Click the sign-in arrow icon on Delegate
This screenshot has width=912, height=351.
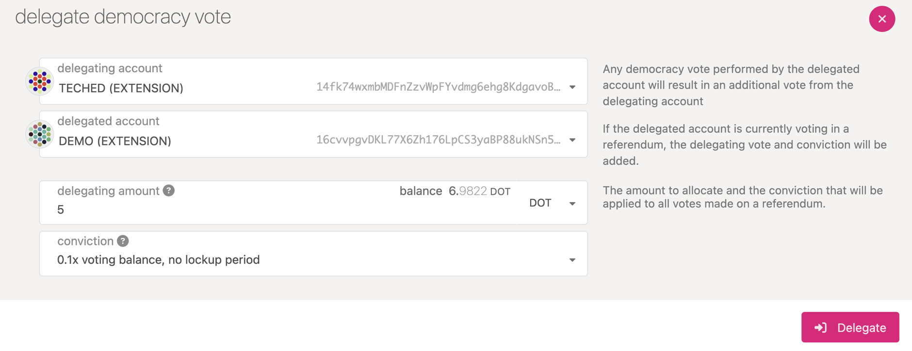(820, 328)
